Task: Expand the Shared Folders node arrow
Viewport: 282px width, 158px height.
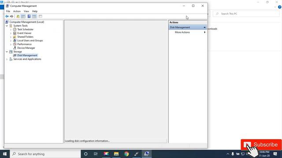Action: [11, 37]
